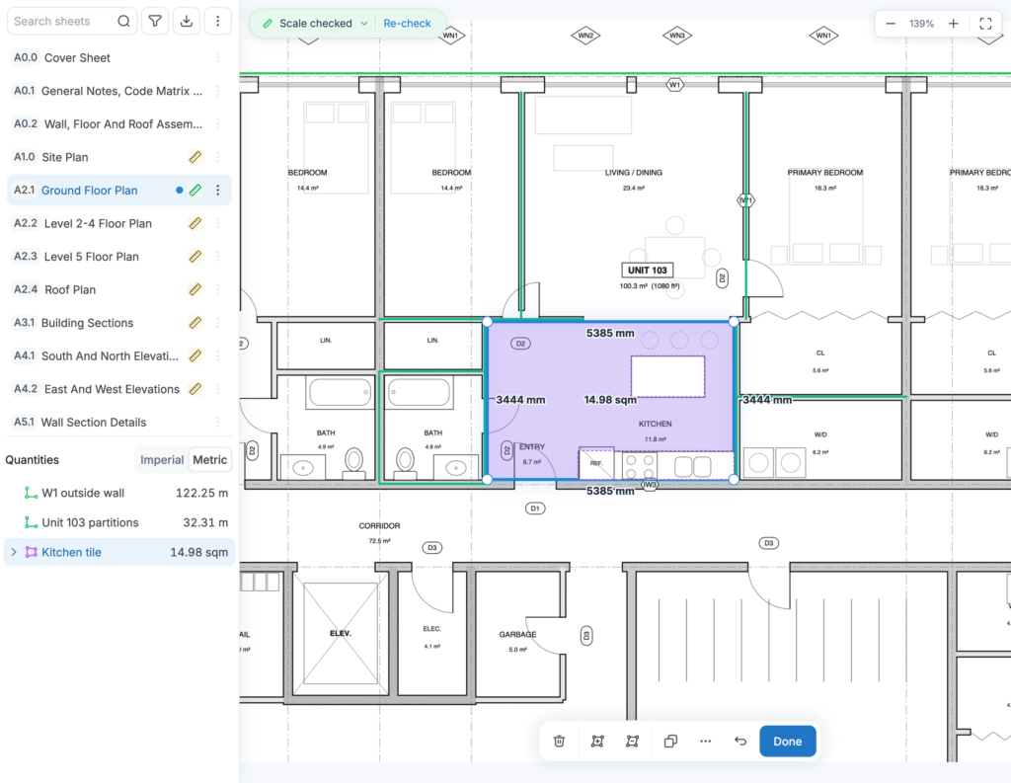Image resolution: width=1011 pixels, height=783 pixels.
Task: Switch quantities to Metric units
Action: click(209, 460)
